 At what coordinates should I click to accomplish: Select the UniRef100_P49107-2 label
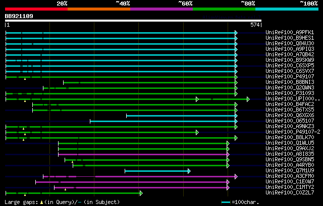(x=293, y=132)
